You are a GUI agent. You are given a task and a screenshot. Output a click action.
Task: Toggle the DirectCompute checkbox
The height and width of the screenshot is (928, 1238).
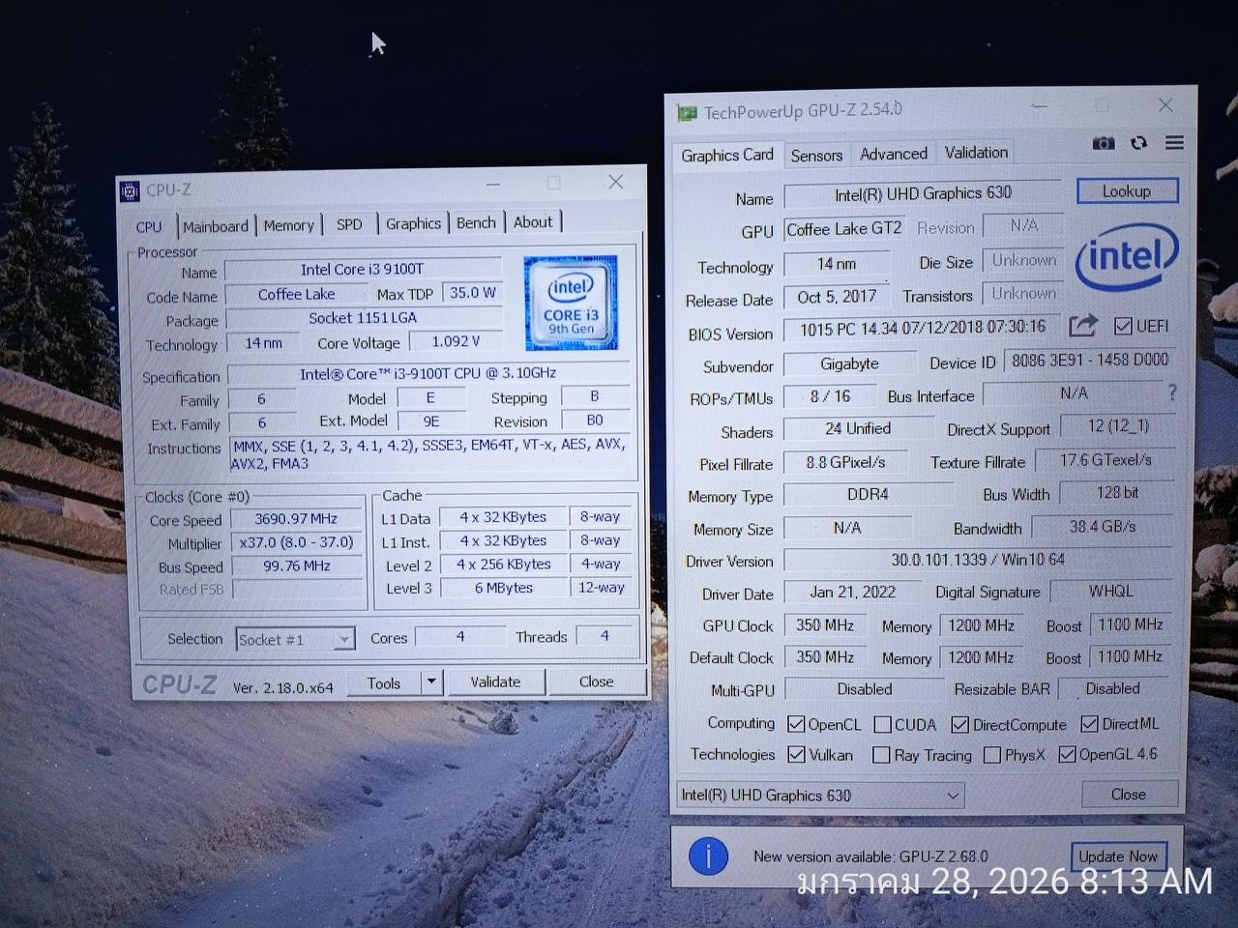tap(959, 724)
